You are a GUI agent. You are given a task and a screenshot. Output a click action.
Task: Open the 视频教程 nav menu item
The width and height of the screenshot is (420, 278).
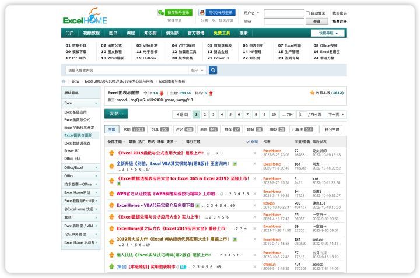point(92,33)
